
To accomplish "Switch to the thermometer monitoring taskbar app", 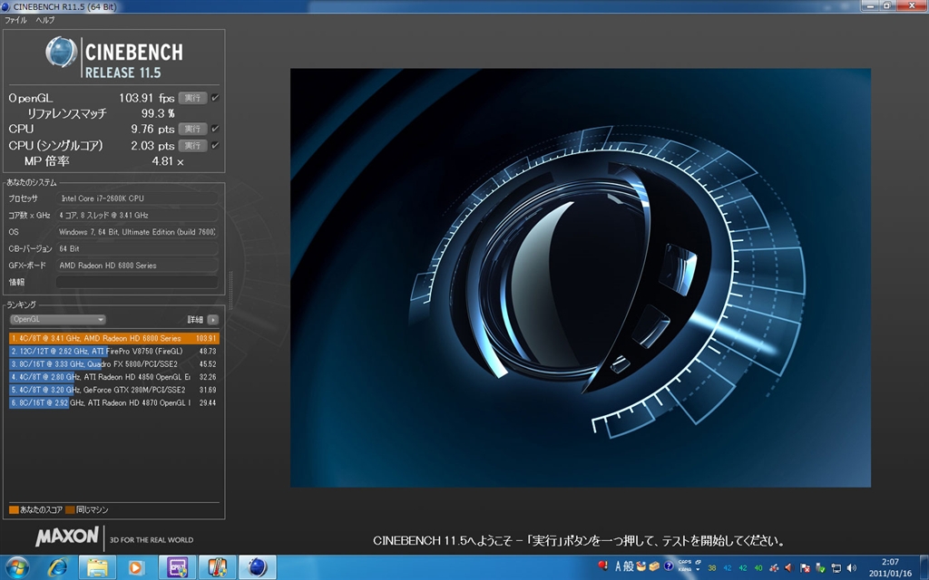I will click(217, 567).
